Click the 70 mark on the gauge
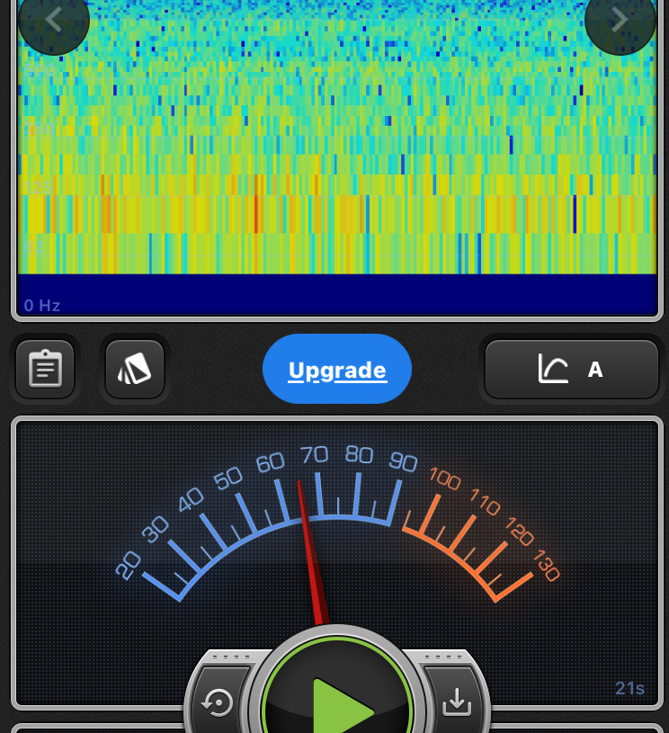Viewport: 669px width, 733px height. (314, 455)
